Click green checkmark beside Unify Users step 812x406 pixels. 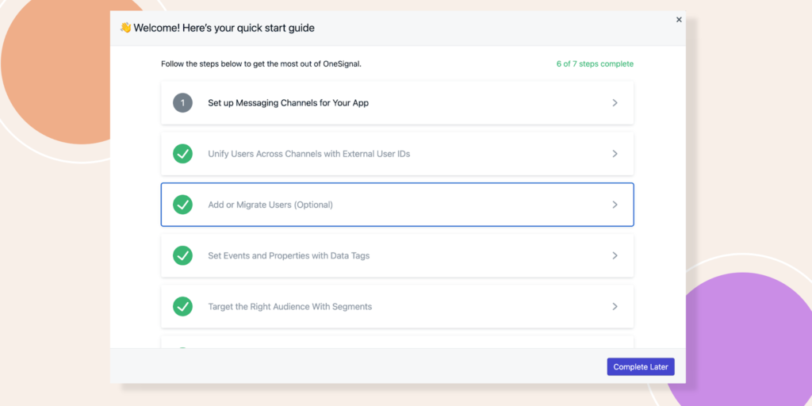(x=182, y=154)
